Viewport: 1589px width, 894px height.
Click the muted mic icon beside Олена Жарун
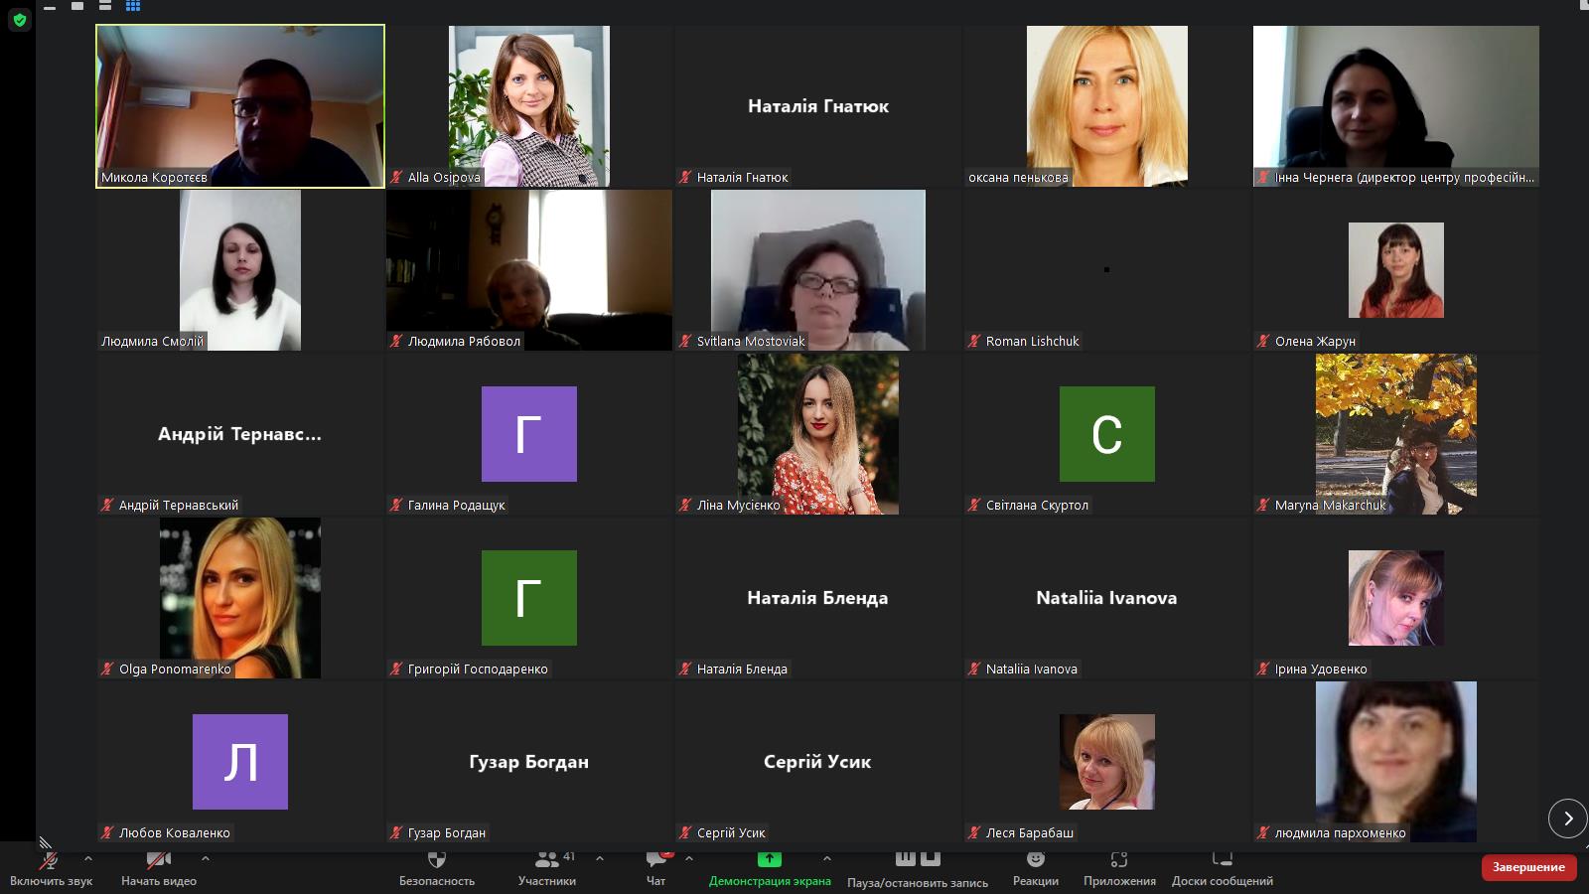(1263, 341)
